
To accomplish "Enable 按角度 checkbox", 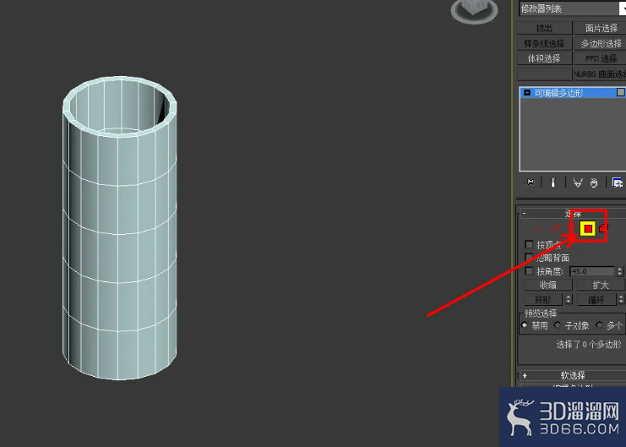I will click(x=529, y=271).
